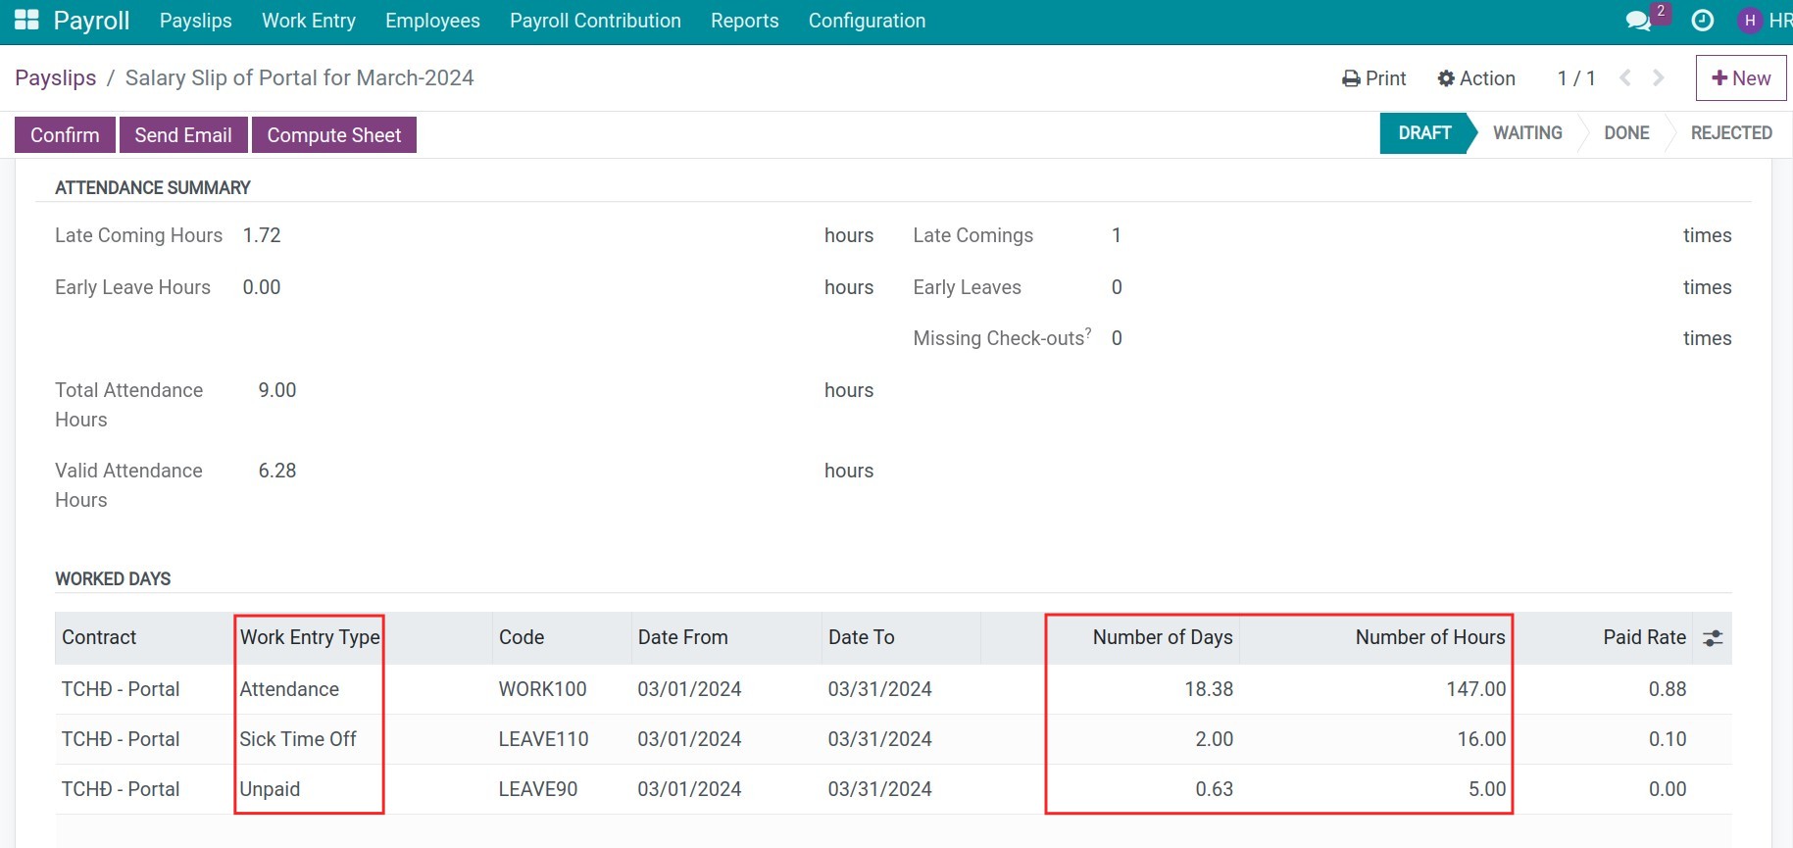Open the apps grid home menu icon

tap(26, 20)
